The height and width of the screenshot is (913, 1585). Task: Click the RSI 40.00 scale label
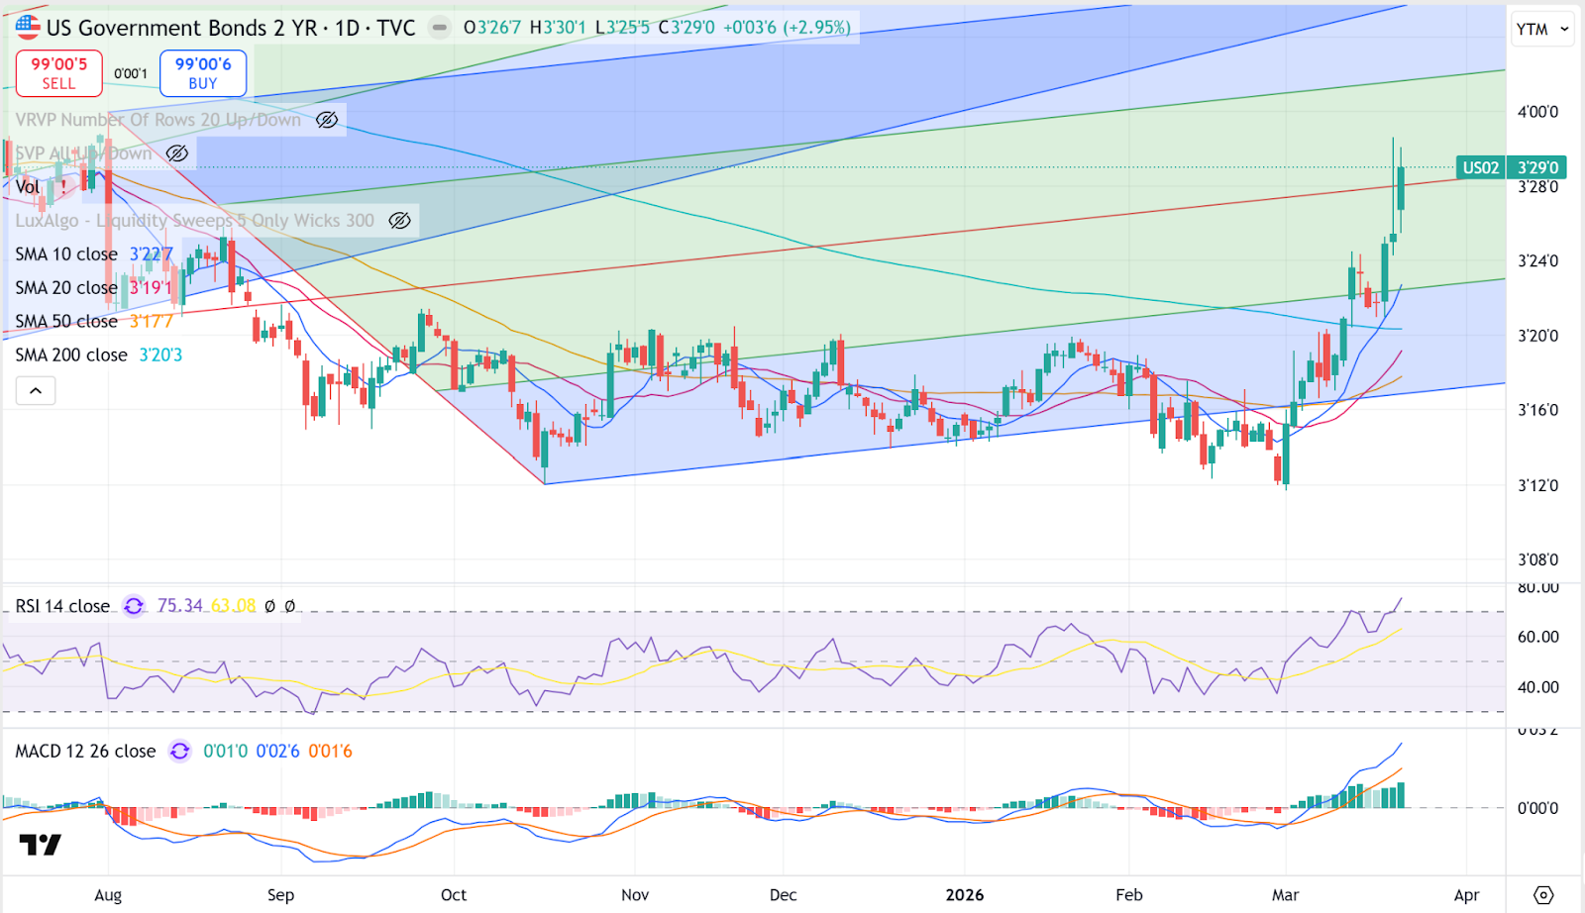click(1537, 687)
